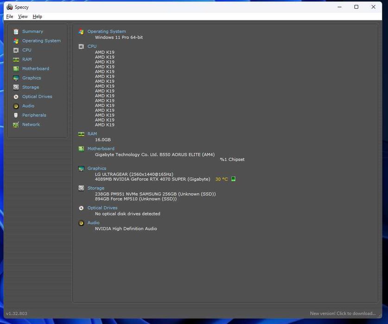
Task: Click New version download link in status bar
Action: coord(343,313)
